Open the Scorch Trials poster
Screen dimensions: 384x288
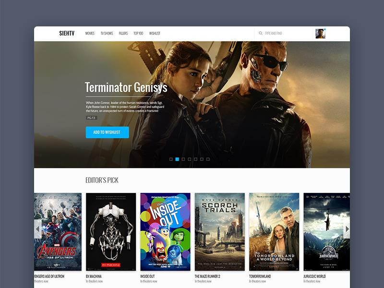coord(220,232)
